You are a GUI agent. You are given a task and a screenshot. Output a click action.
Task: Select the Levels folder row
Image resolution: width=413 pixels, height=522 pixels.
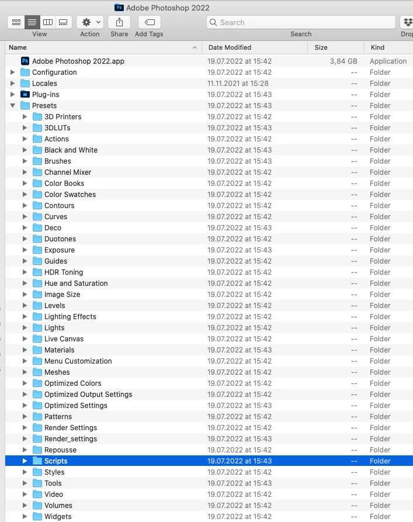pos(209,306)
